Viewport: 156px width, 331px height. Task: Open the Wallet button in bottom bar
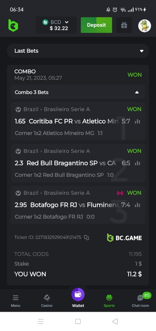78,298
